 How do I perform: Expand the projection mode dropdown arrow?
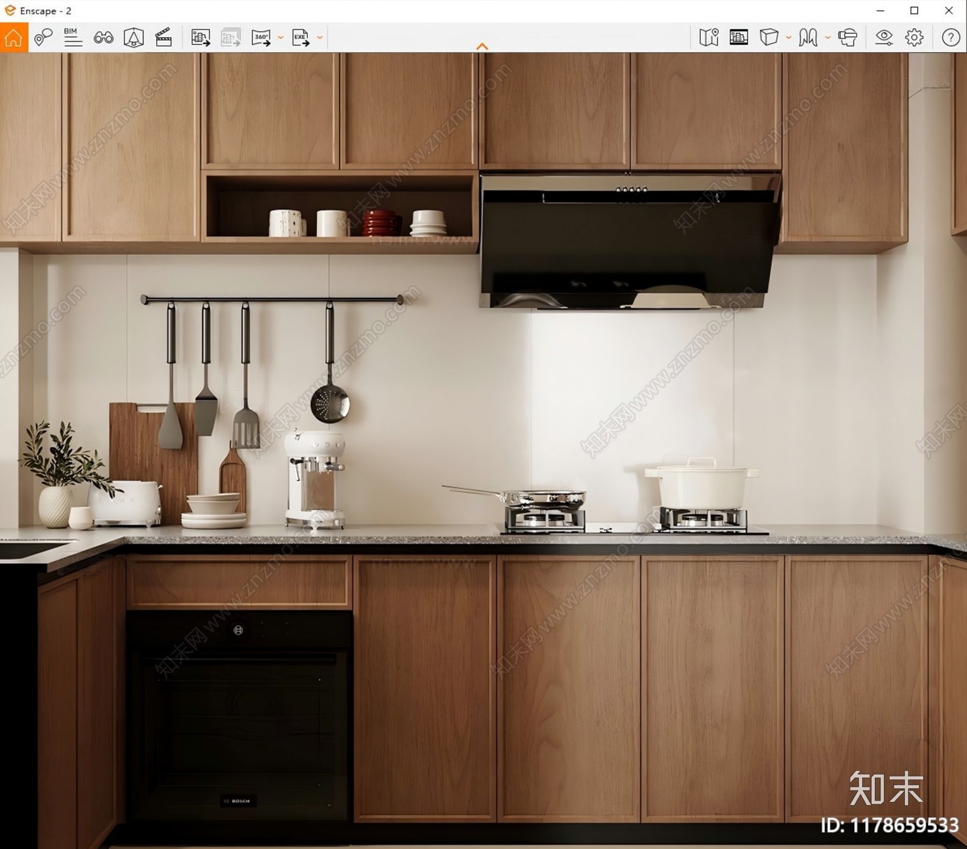click(x=788, y=38)
